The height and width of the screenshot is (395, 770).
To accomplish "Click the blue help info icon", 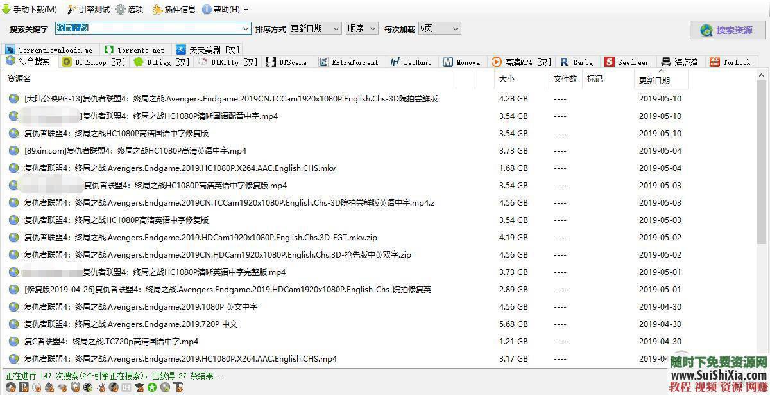I will pos(205,9).
